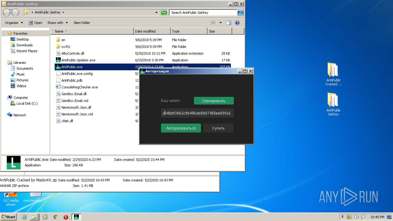Sort by the Type column header
The image size is (393, 221).
[189, 31]
